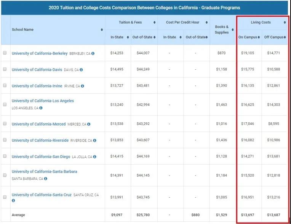Check the UC Santa Cruz row checkbox
Screen dimensions: 291x224
tap(5, 197)
